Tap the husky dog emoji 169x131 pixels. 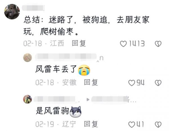click(x=75, y=112)
